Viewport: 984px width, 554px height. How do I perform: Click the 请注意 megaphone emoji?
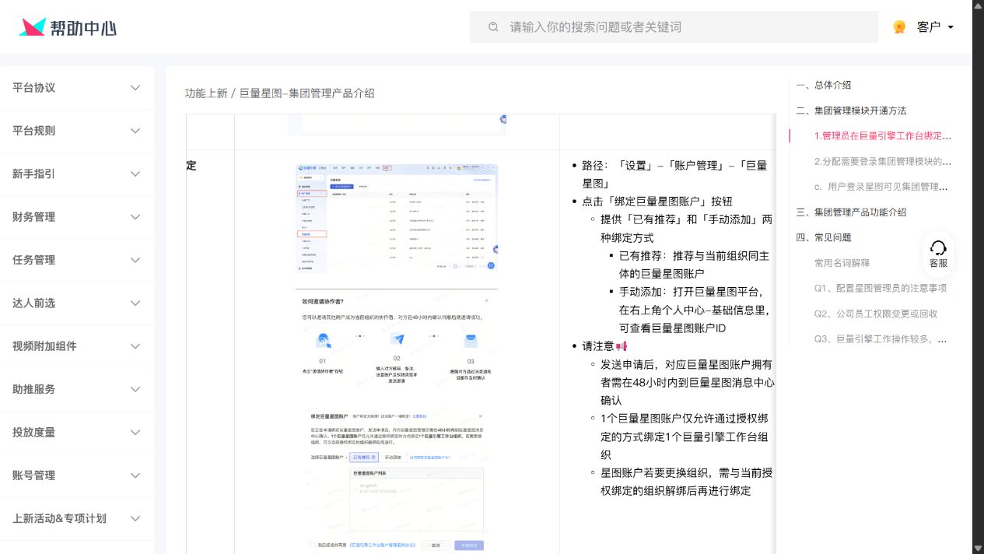(622, 346)
